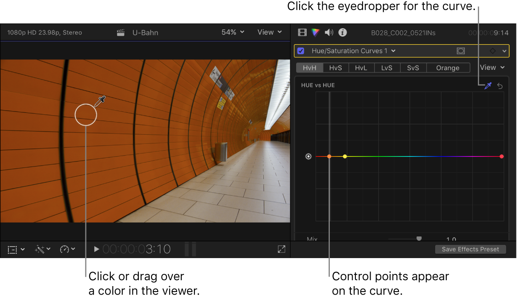
Task: Click the keyframe diamond on the effect row
Action: click(x=493, y=50)
